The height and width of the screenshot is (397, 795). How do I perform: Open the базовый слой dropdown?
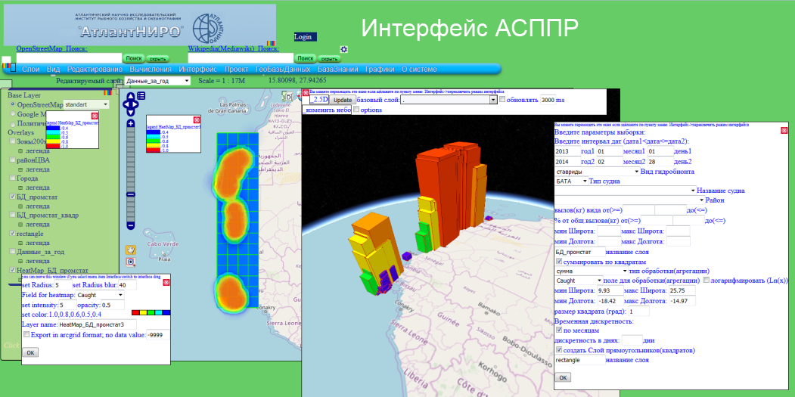click(449, 101)
